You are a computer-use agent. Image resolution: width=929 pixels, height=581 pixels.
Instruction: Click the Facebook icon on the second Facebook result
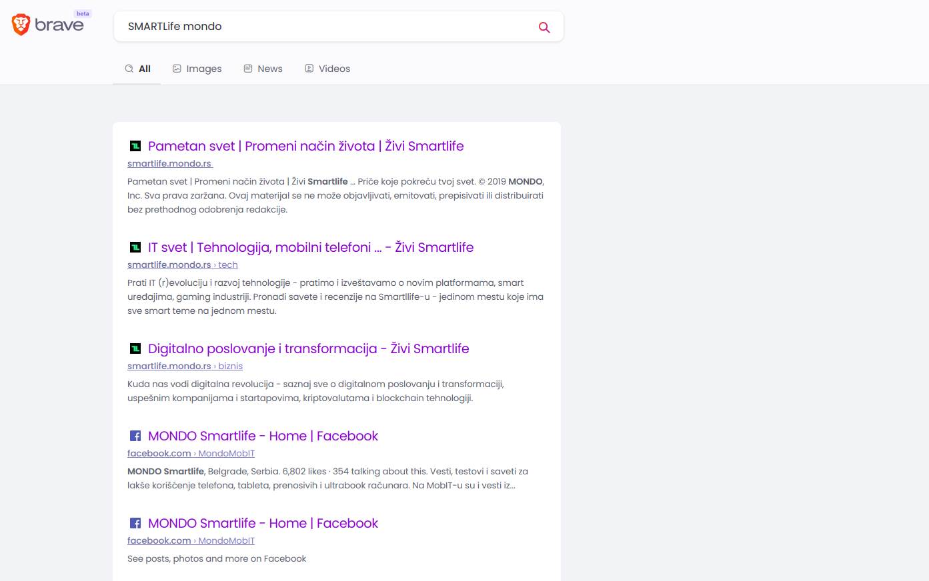tap(135, 523)
